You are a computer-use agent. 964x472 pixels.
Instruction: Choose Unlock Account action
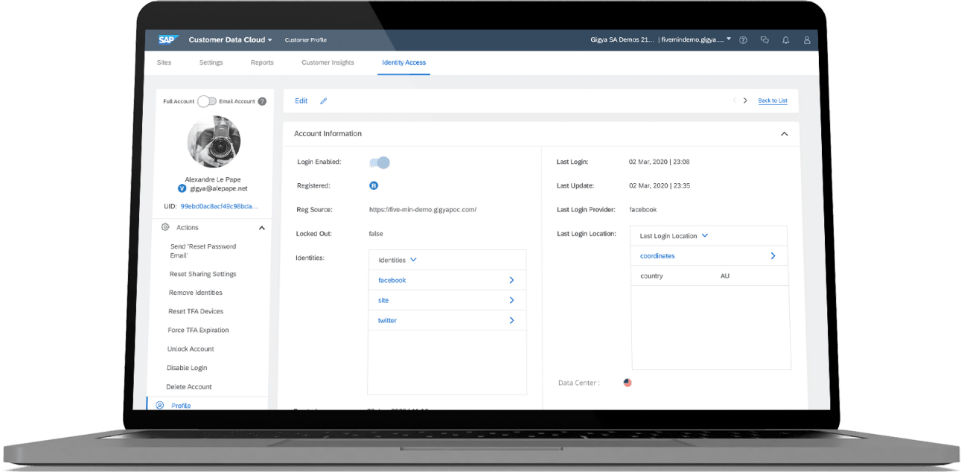coord(191,349)
